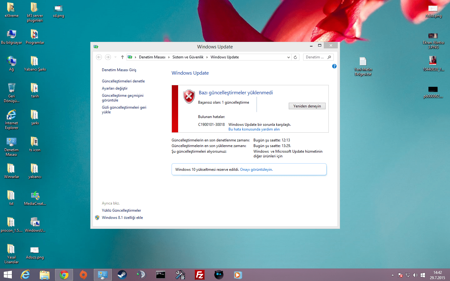Click Sistem ve Güvenlik breadcrumb
The width and height of the screenshot is (450, 281).
(x=188, y=57)
